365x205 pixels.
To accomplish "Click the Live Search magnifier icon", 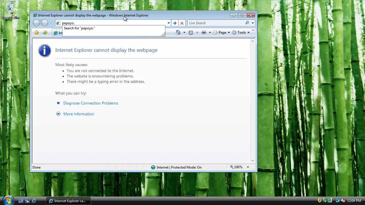I will (247, 23).
